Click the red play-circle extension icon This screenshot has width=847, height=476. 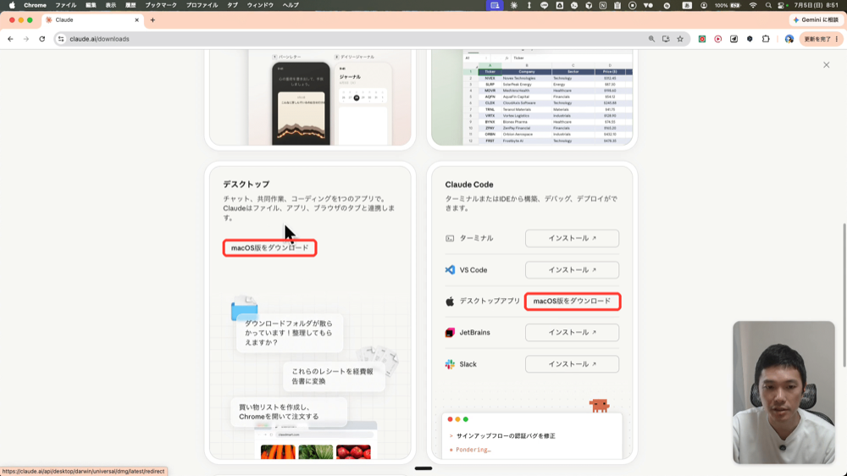718,39
